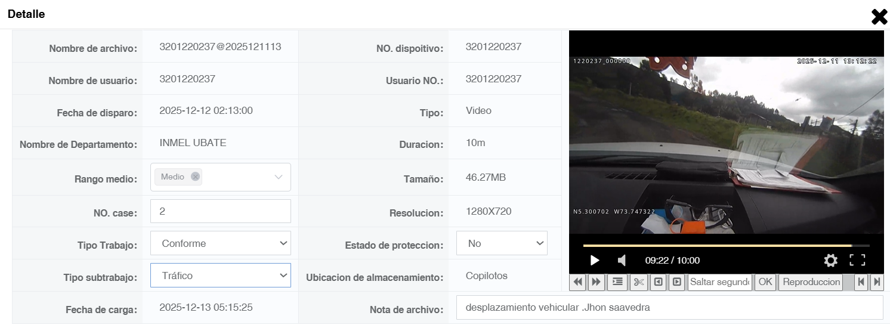Select the 46.27MB size value
Screen dimensions: 890x331
[486, 177]
